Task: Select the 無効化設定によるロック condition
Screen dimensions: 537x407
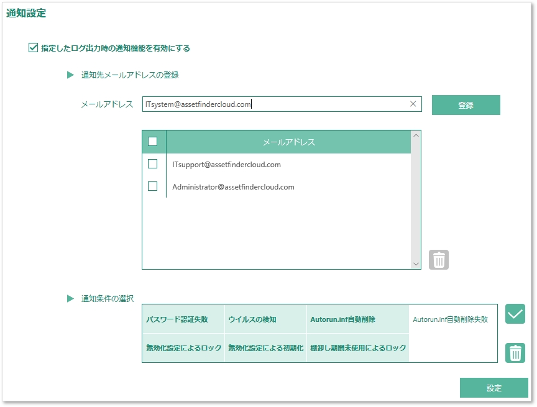Action: tap(183, 348)
